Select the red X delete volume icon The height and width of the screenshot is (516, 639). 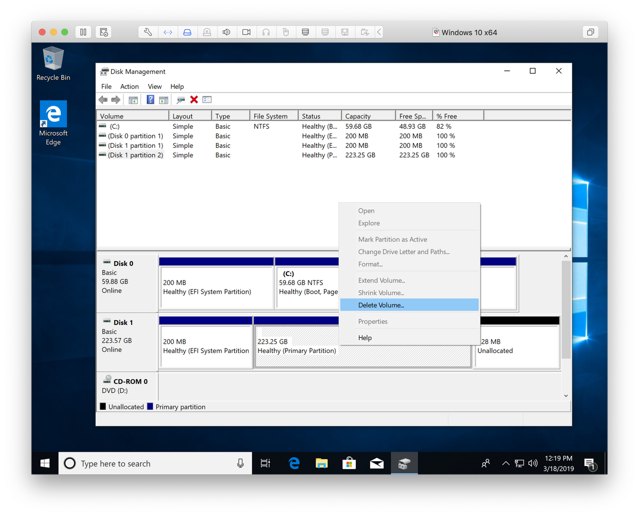tap(193, 99)
